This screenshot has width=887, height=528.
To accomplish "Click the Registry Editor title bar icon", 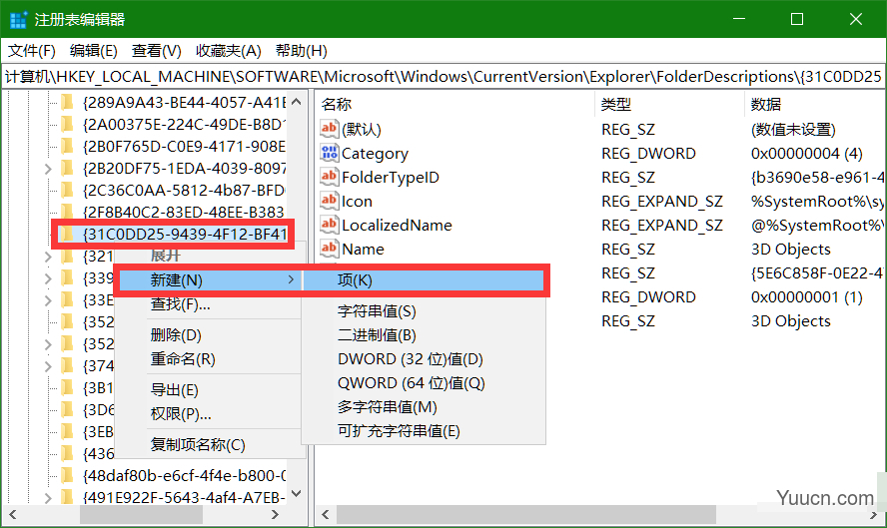I will coord(18,20).
